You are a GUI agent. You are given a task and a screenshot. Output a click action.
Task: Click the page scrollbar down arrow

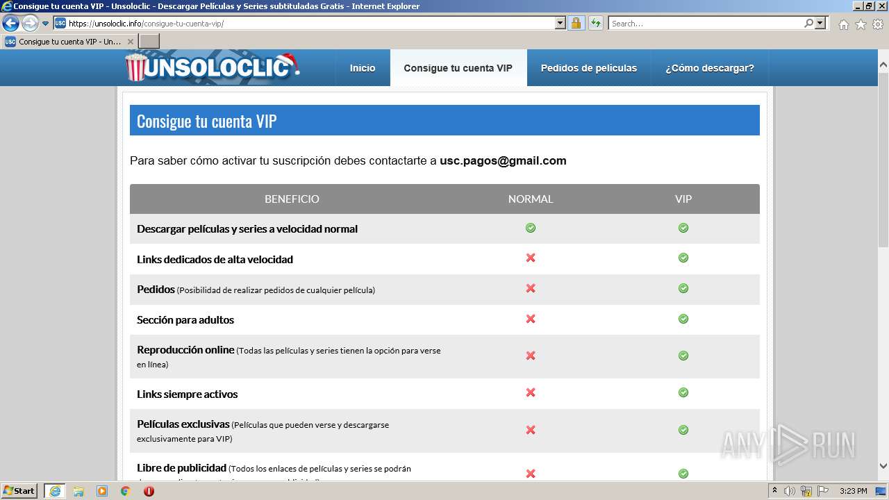883,466
